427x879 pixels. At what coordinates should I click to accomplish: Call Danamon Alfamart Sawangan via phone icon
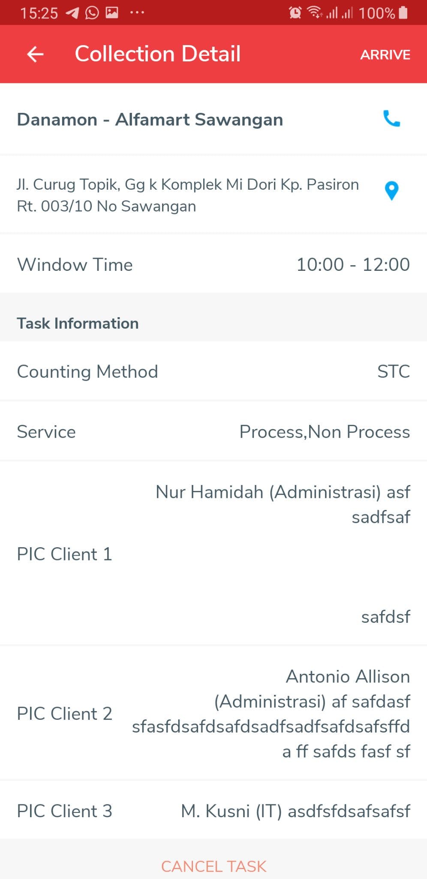click(391, 119)
